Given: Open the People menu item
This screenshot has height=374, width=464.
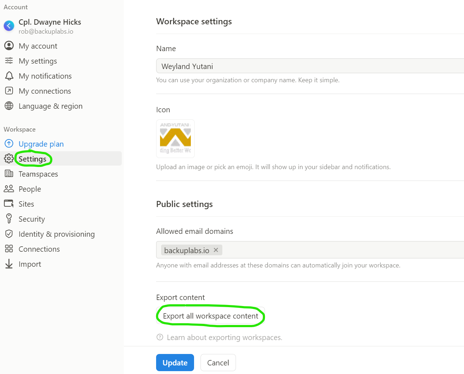Looking at the screenshot, I should coord(30,189).
